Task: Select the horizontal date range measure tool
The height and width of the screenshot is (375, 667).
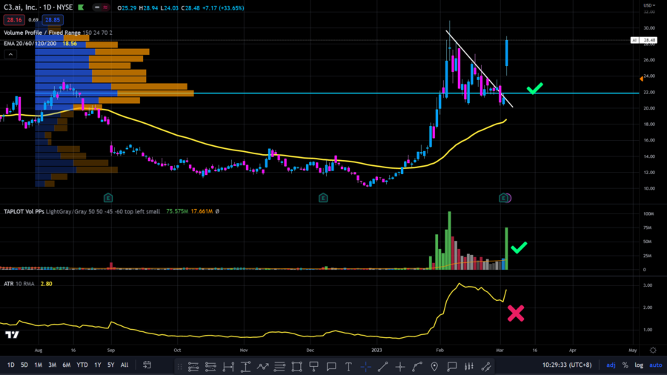Action: [x=228, y=367]
